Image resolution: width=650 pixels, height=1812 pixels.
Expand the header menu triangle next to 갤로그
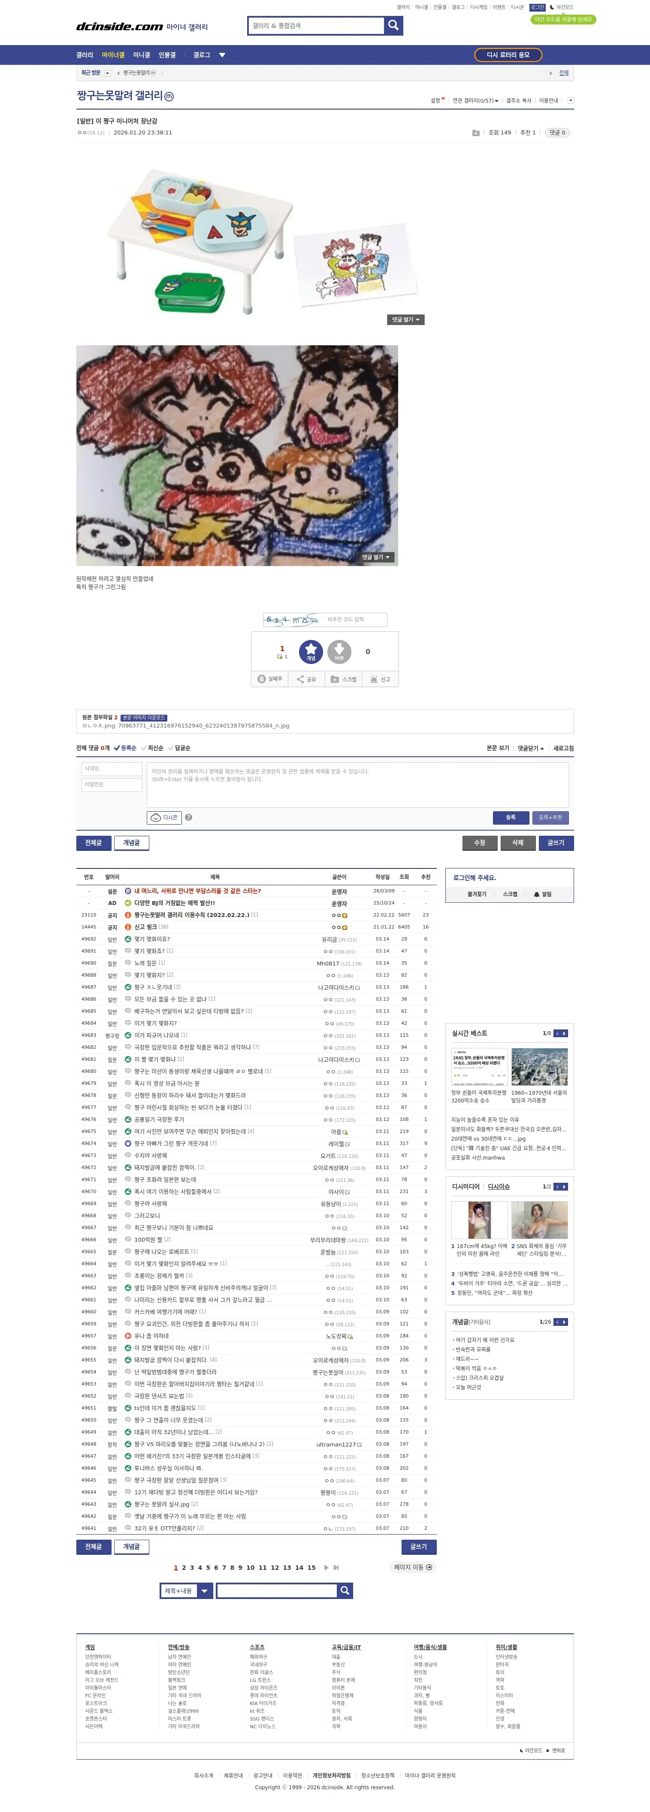point(222,55)
